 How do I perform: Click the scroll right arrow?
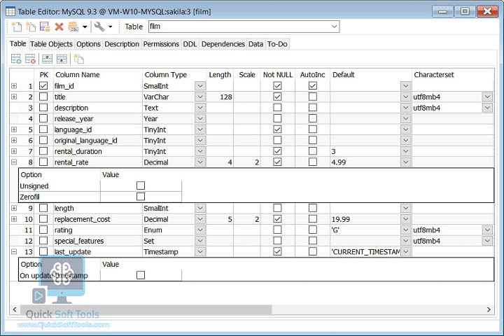489,309
